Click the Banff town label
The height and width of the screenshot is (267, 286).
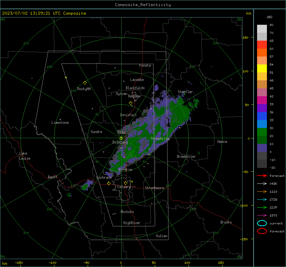point(52,177)
